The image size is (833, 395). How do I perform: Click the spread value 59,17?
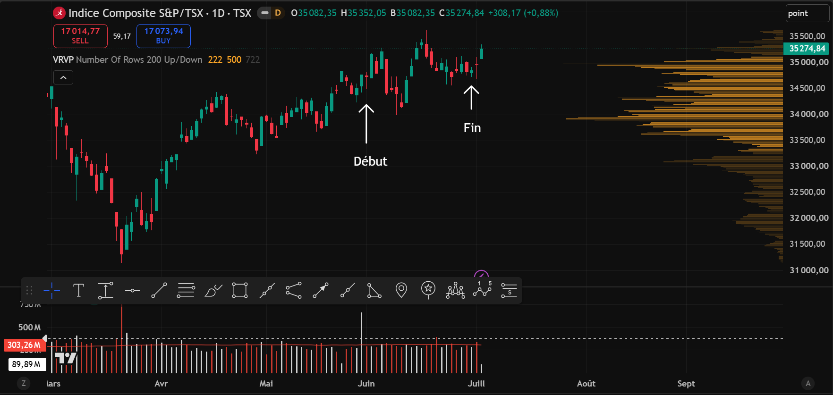122,36
